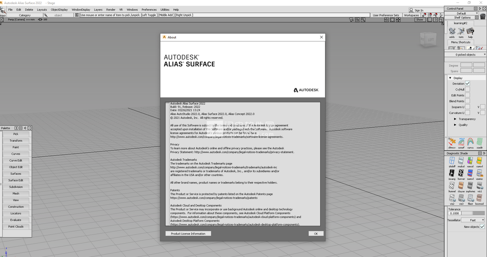Open the Render menu
Viewport: 487px width, 257px height.
[x=110, y=10]
